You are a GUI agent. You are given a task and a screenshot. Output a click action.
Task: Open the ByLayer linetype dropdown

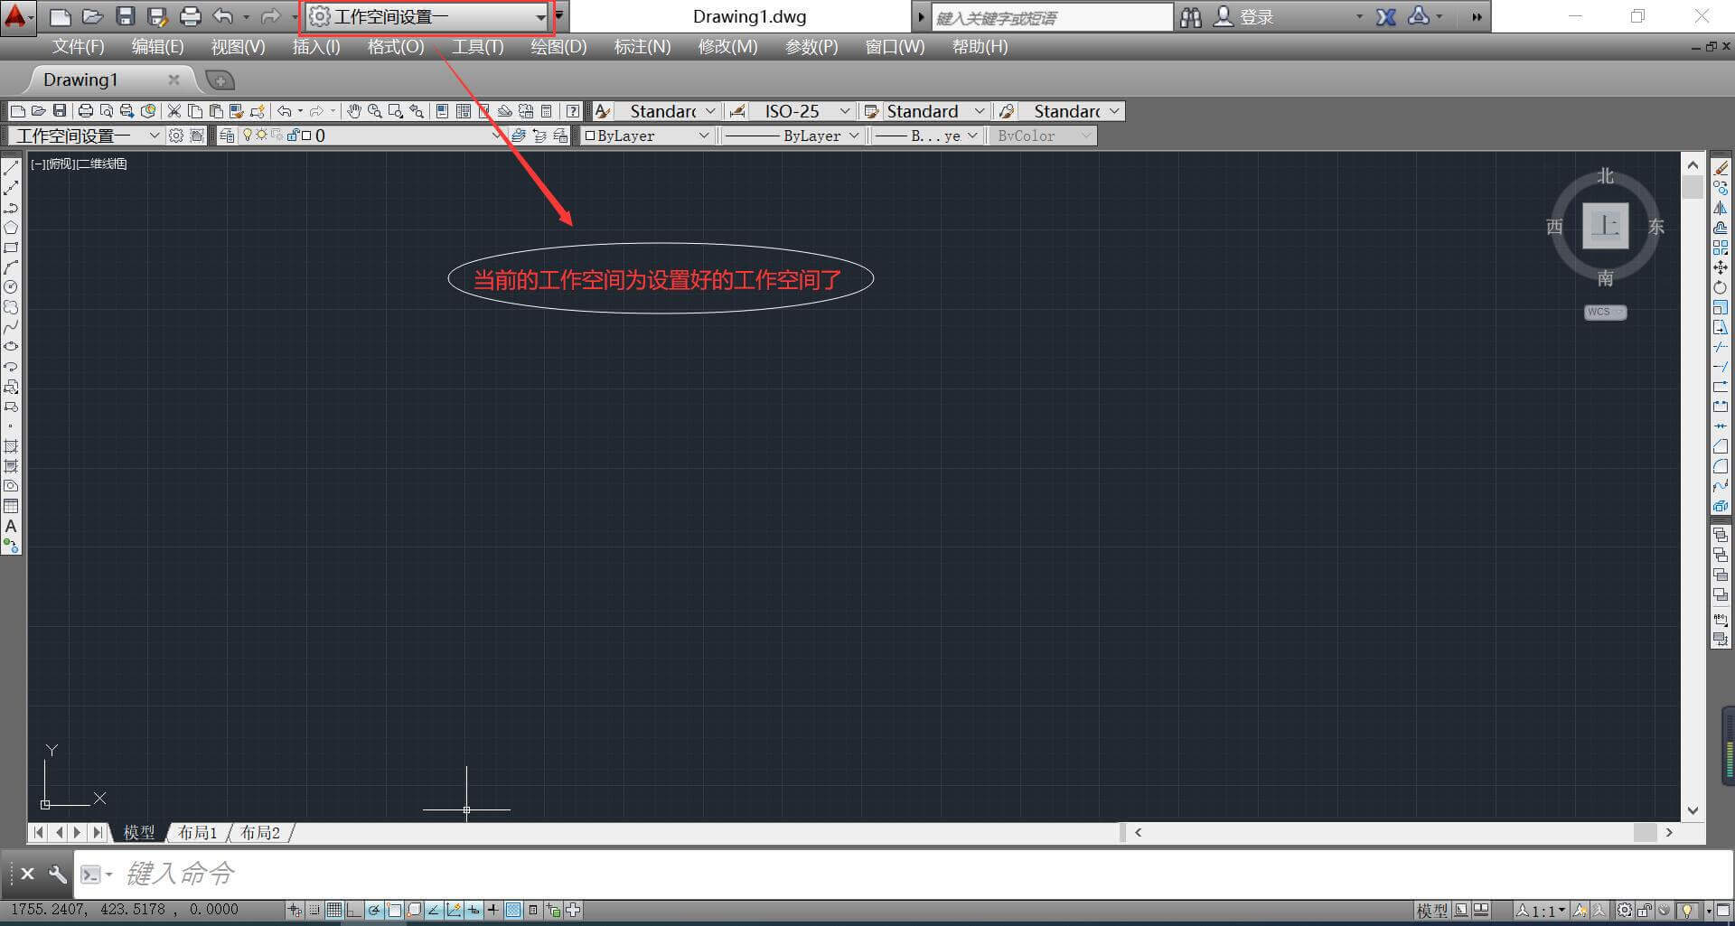(x=853, y=136)
